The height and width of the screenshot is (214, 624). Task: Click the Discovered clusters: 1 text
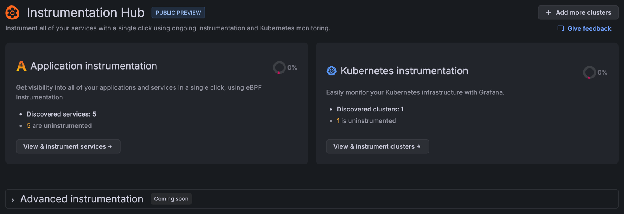[x=370, y=109]
